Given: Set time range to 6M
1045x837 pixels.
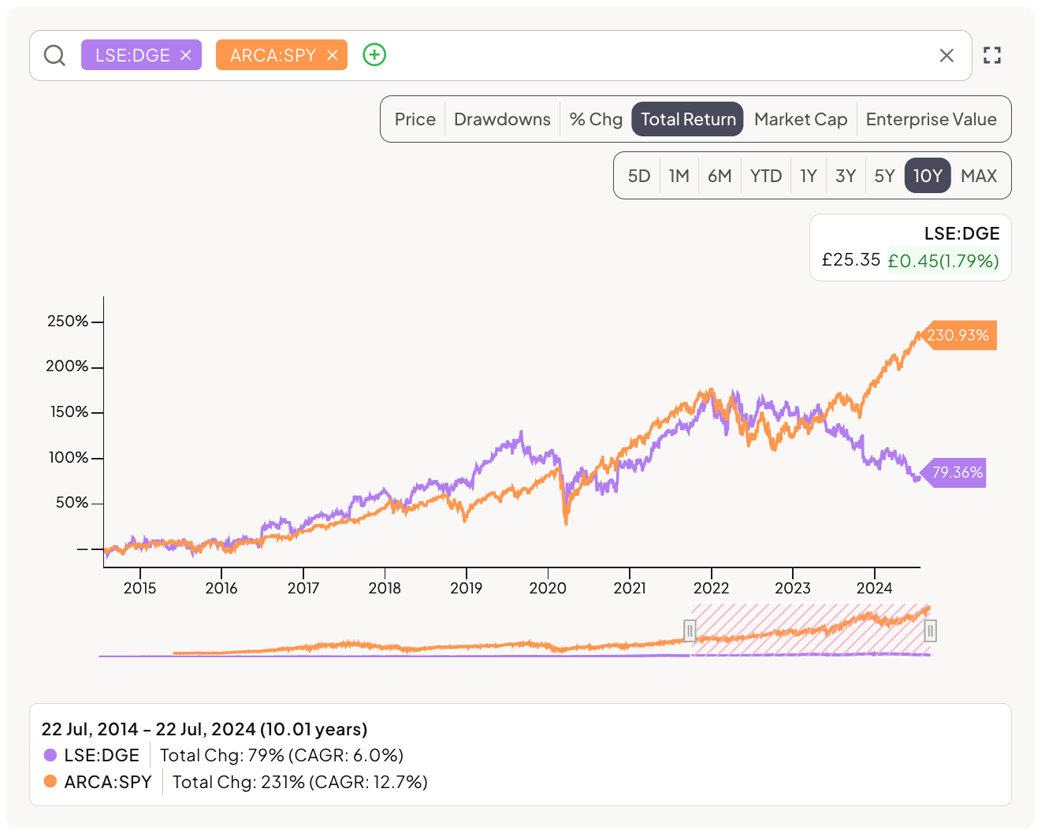Looking at the screenshot, I should tap(720, 176).
